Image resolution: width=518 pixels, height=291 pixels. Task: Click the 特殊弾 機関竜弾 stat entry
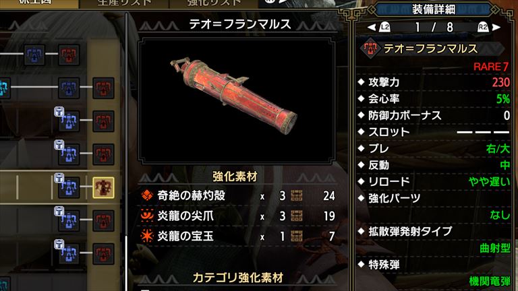[434, 273]
